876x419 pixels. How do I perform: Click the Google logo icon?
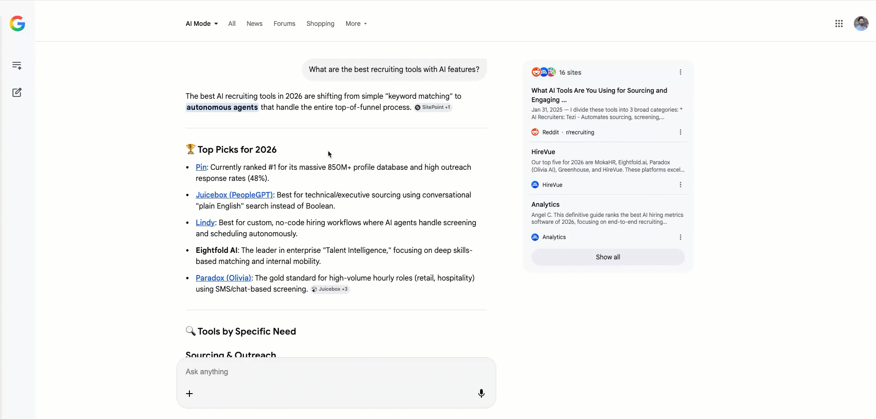point(18,24)
